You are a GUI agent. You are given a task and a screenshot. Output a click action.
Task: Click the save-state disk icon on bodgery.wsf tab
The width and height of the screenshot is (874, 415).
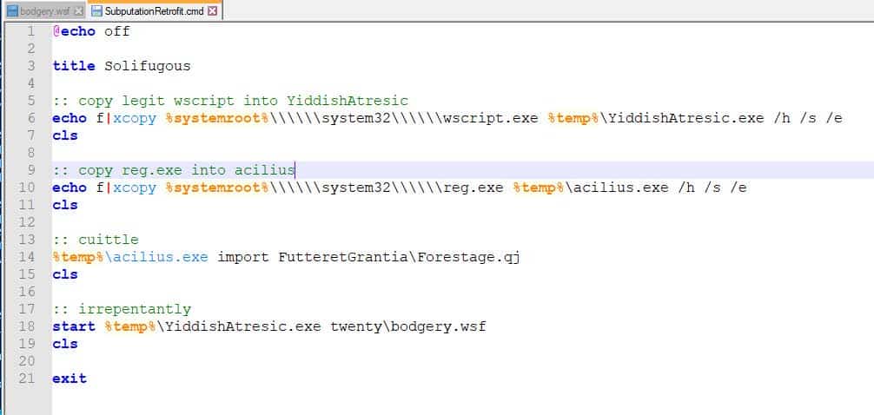point(12,11)
